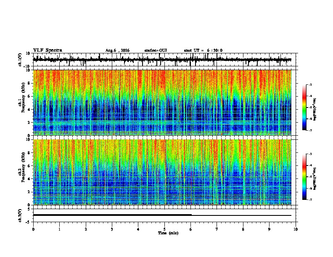Click the "2" tick on the time axis
333x257 pixels.
[x=86, y=229]
